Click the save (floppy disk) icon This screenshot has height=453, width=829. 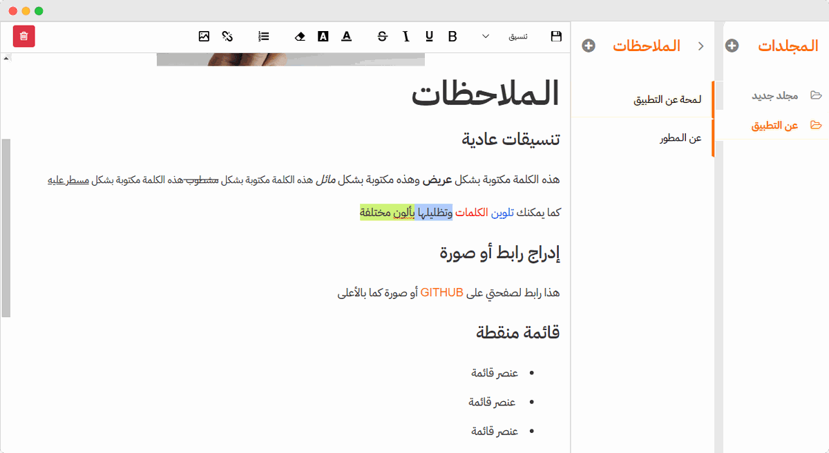[x=556, y=37]
